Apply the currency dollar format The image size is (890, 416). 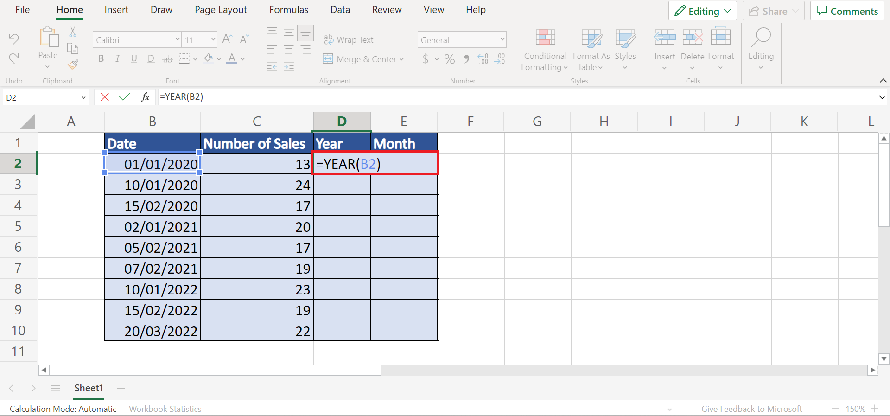coord(426,59)
